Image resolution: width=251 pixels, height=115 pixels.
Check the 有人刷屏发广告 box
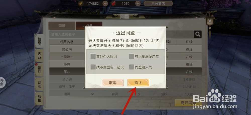(x=132, y=56)
